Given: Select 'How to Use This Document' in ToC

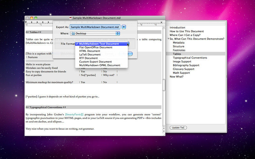Looking at the screenshot, I should tap(186, 31).
